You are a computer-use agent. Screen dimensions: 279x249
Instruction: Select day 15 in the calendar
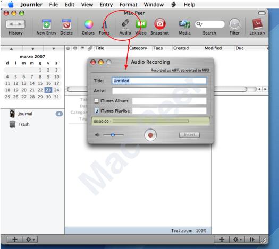[40, 83]
